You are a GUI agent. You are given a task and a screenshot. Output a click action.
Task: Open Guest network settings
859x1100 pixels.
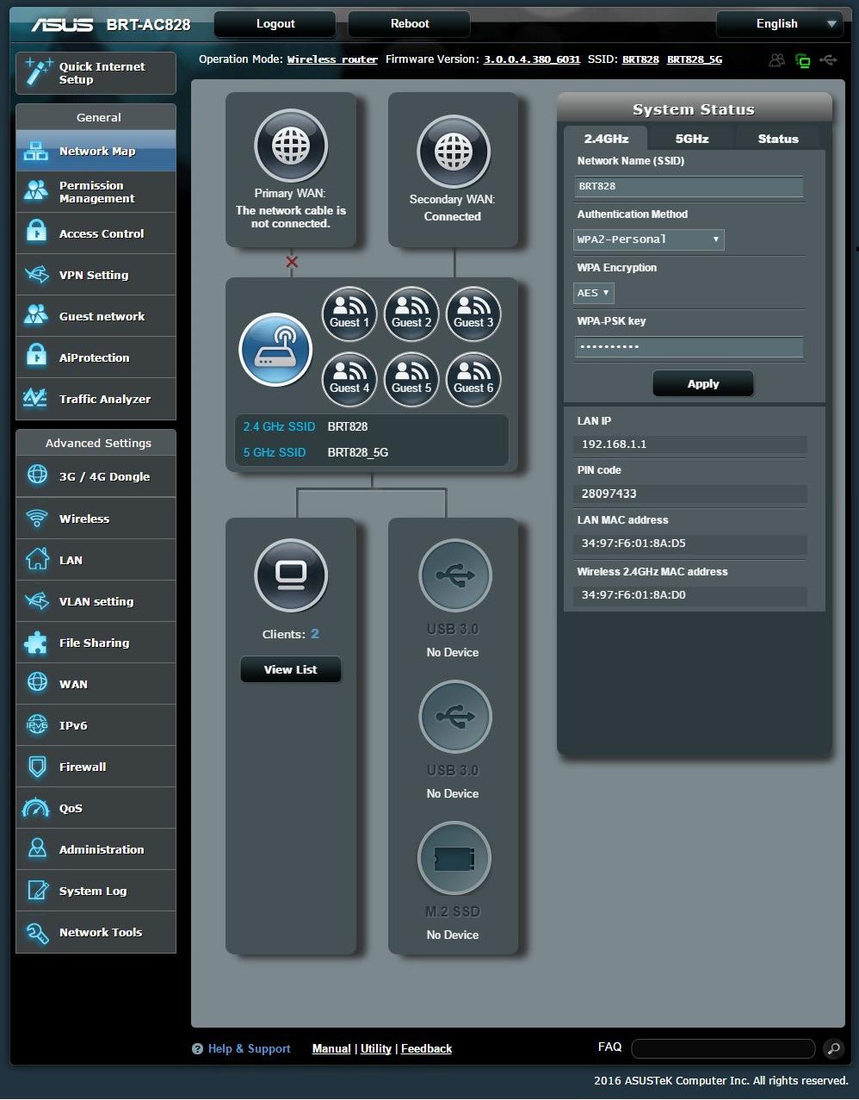click(96, 316)
